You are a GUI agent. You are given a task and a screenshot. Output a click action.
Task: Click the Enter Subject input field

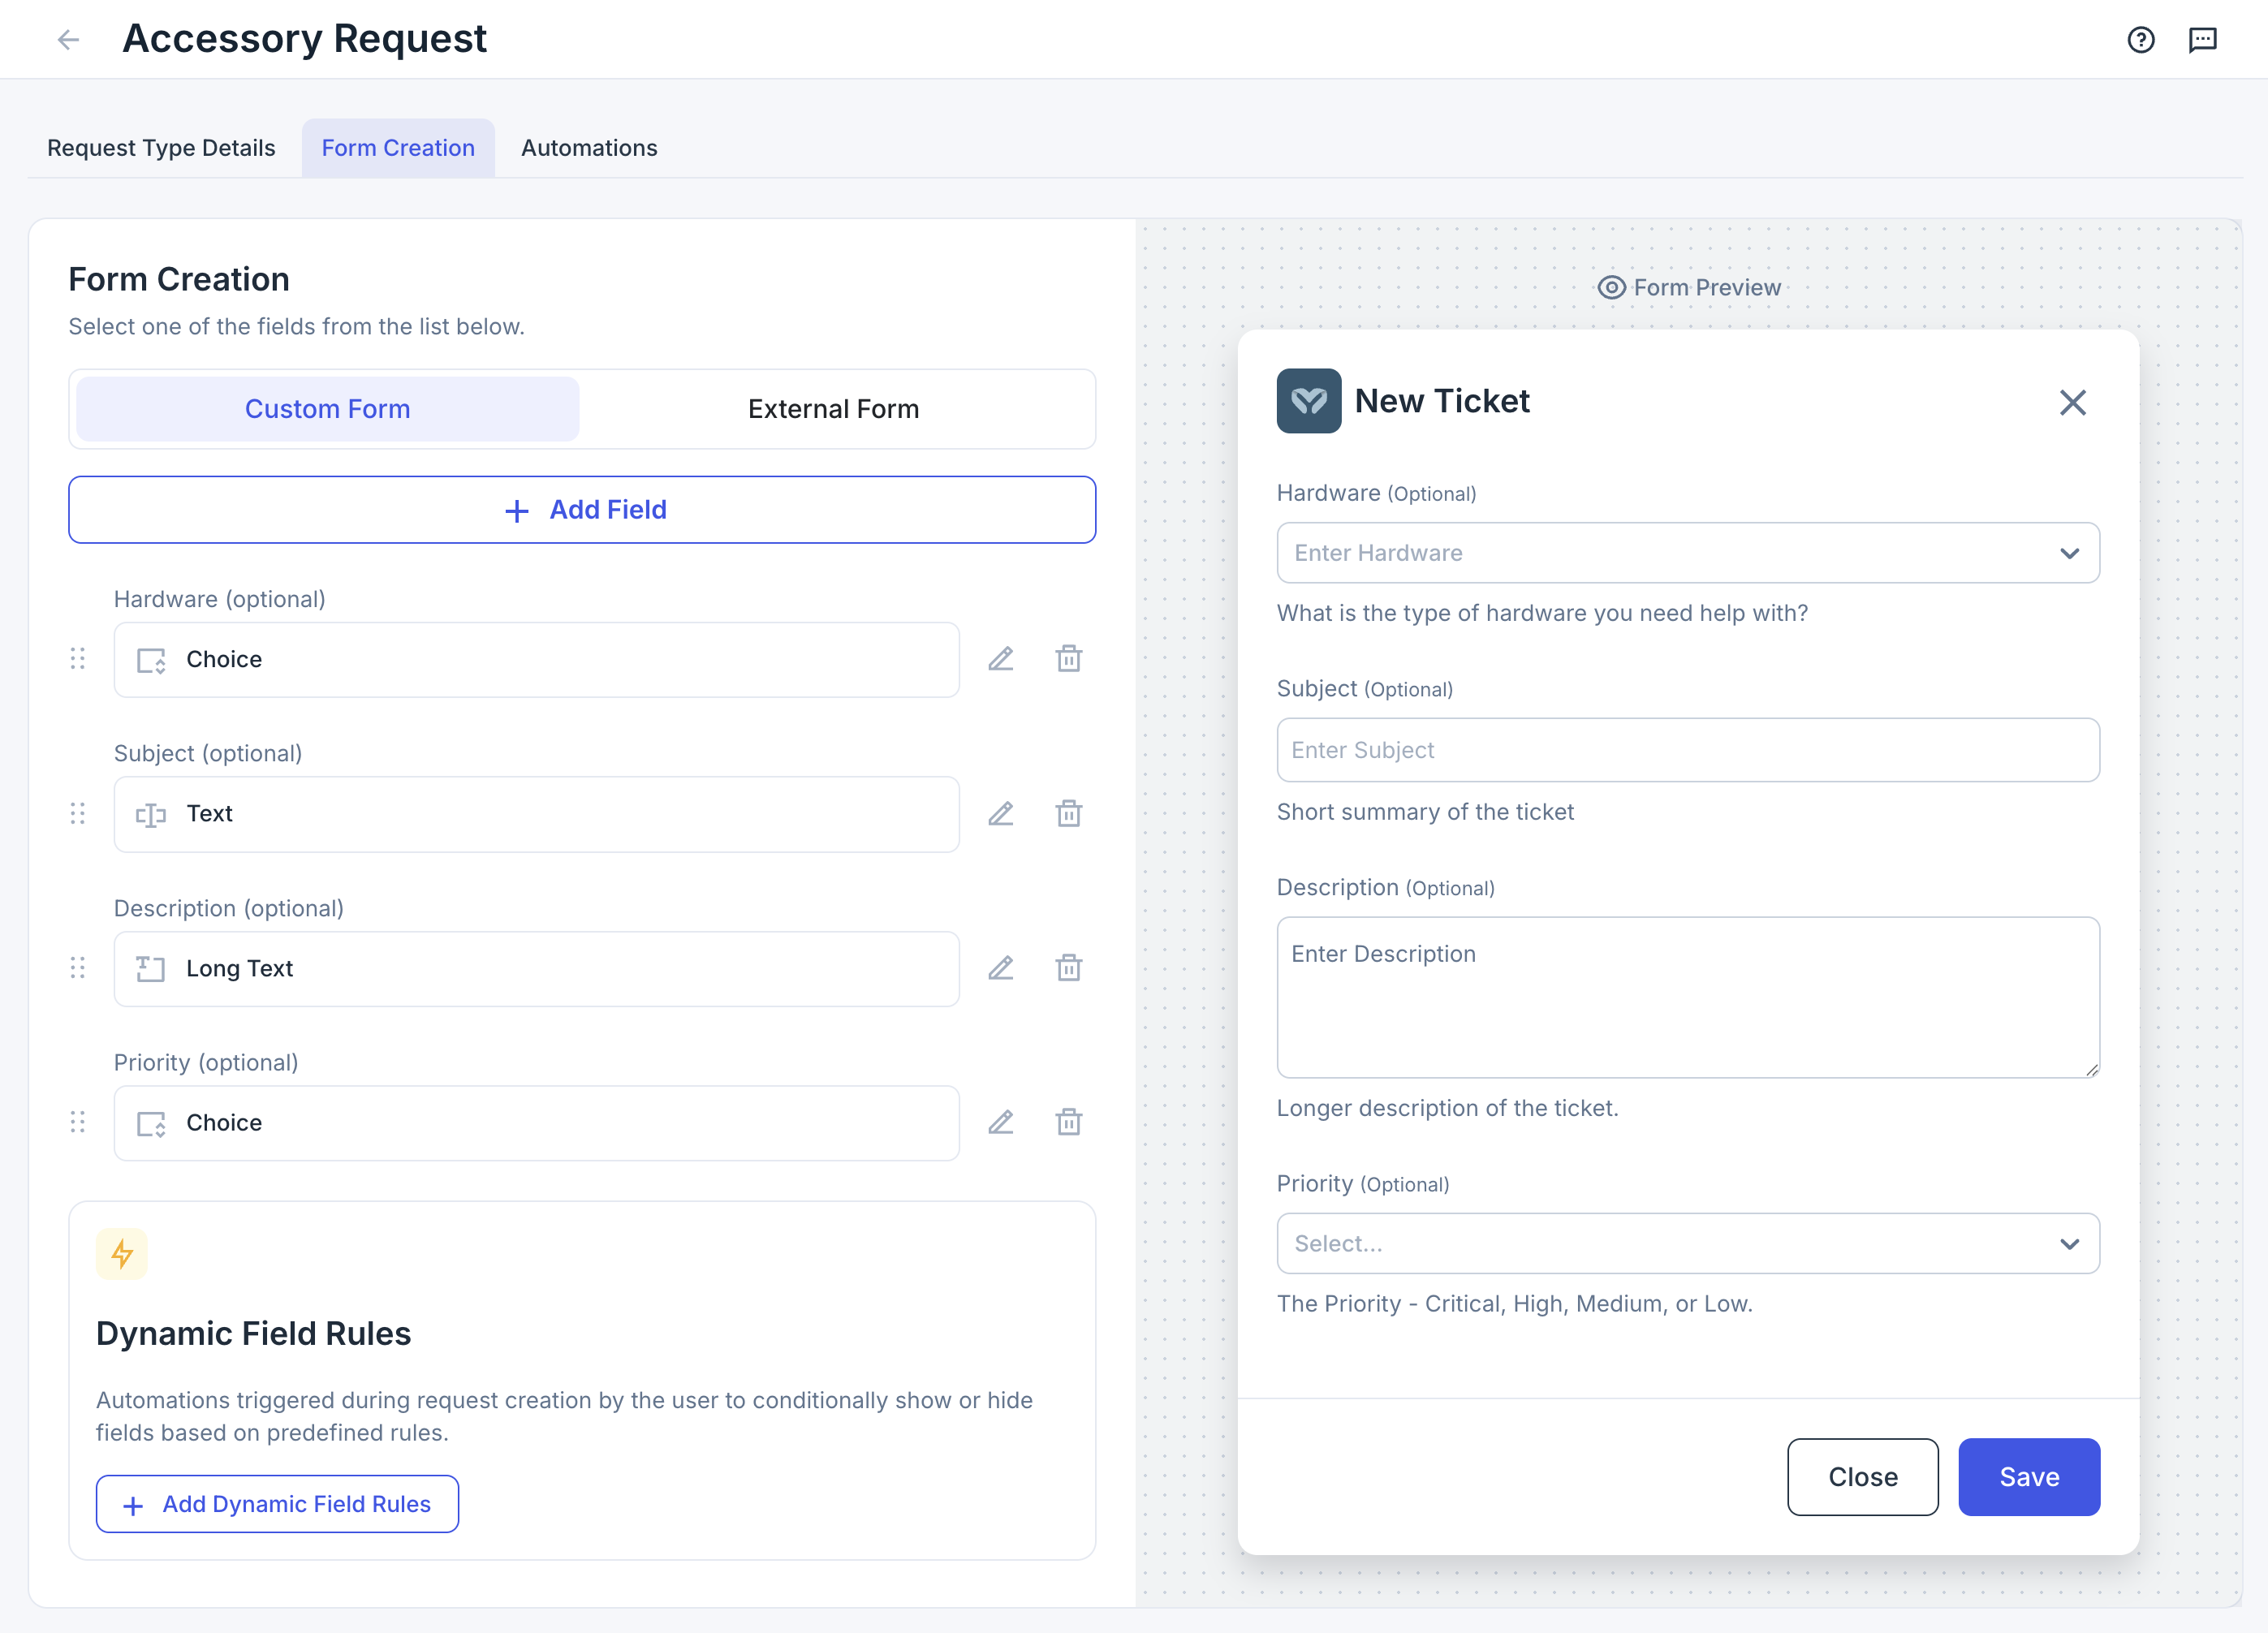[1688, 750]
